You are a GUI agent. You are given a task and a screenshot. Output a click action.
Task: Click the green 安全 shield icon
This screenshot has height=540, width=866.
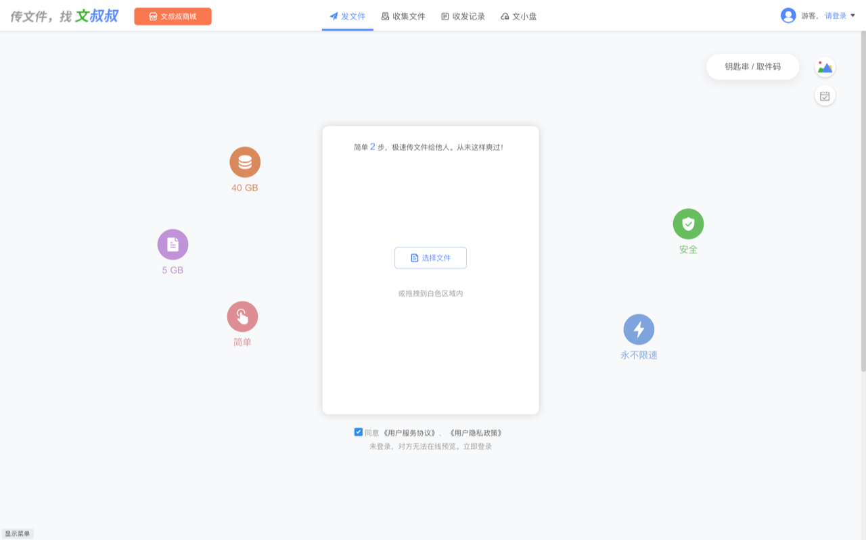688,224
